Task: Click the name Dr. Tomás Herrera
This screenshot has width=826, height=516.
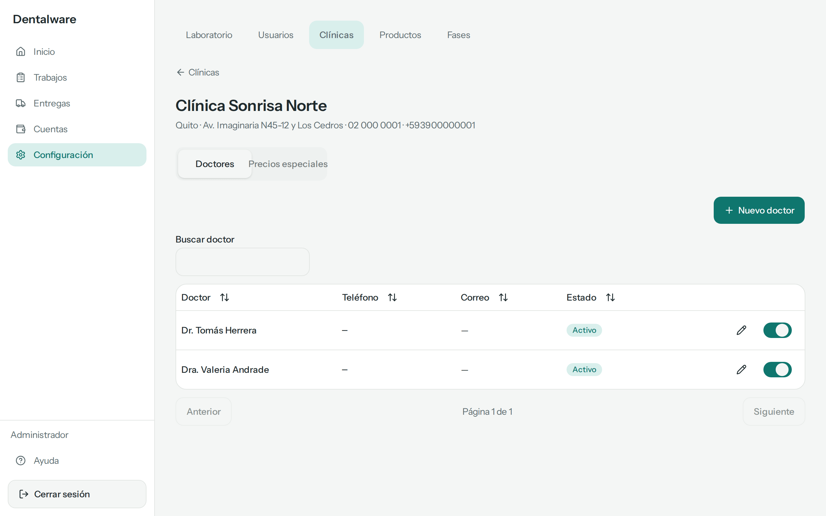Action: coord(219,330)
